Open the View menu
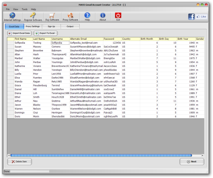 tap(15, 9)
